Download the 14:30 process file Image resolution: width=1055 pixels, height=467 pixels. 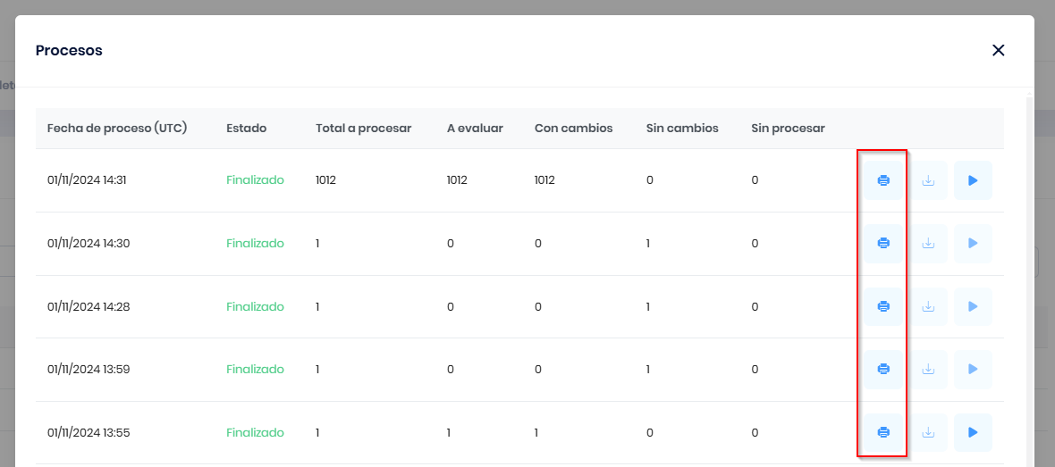[x=929, y=243]
